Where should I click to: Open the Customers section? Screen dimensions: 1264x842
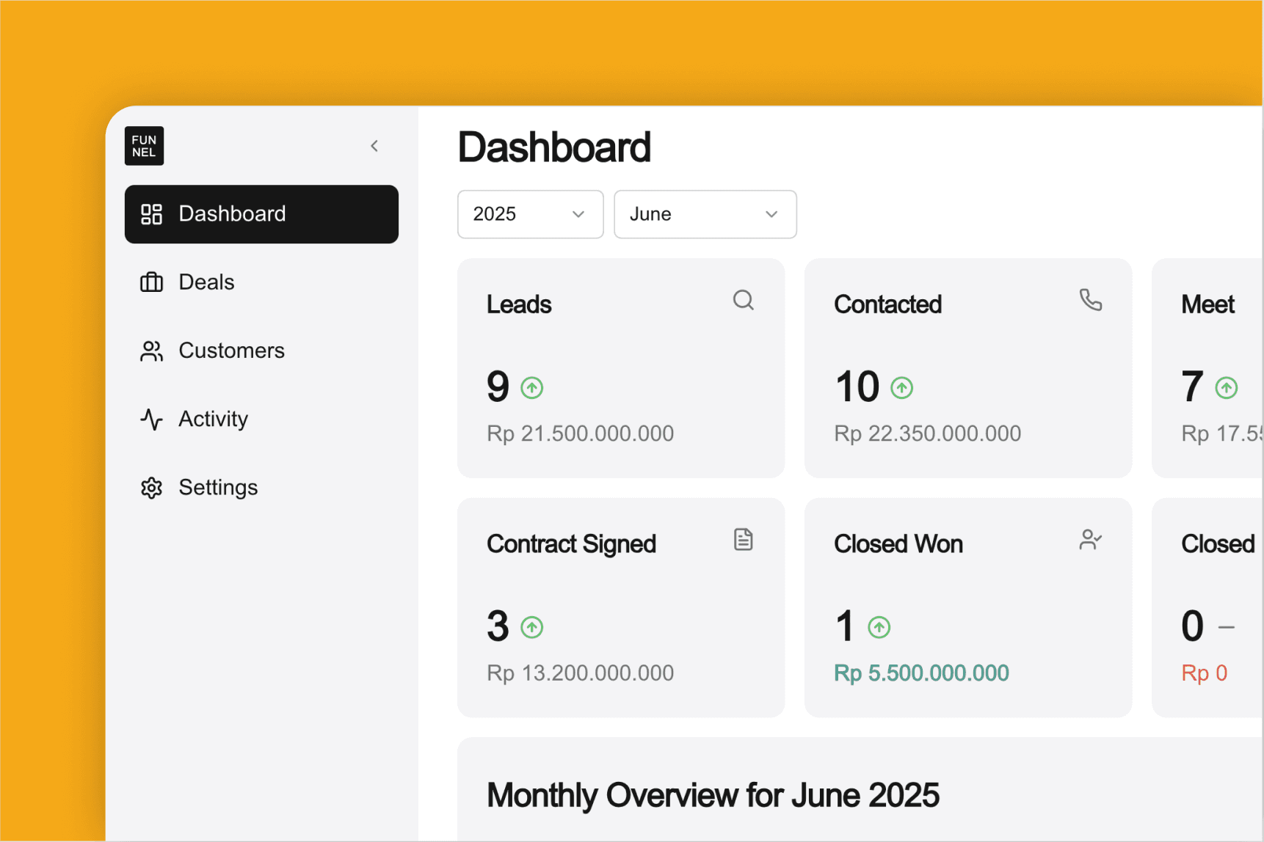(231, 351)
